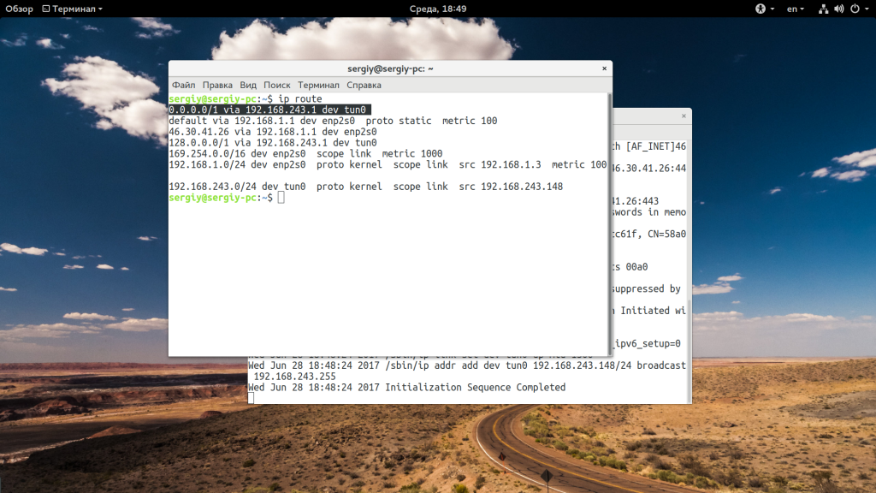Screen dimensions: 876x493
Task: Open the Правка menu
Action: pos(217,86)
